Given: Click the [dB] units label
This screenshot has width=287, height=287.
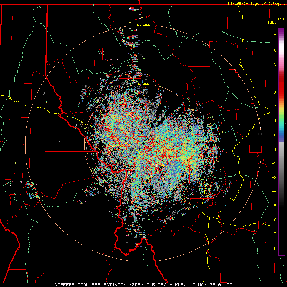Looking at the screenshot, I should coord(272,22).
